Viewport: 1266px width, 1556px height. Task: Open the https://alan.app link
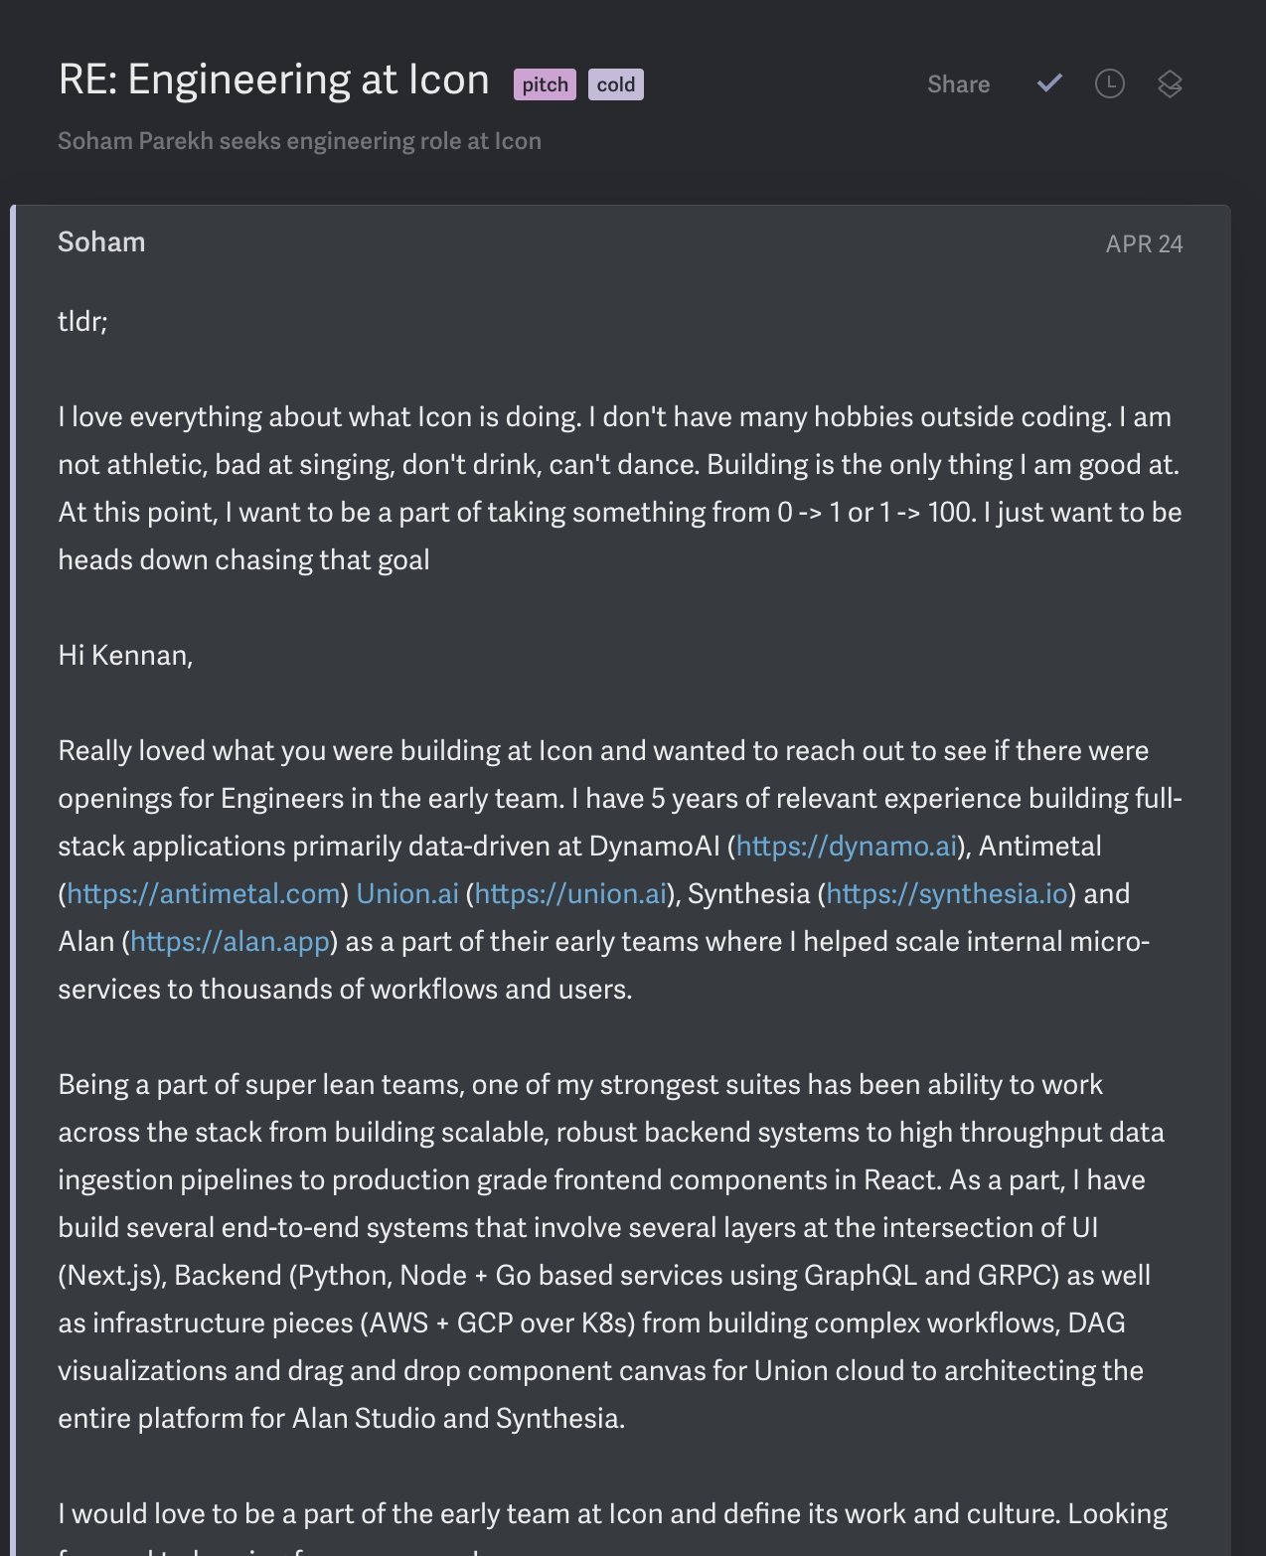tap(230, 941)
